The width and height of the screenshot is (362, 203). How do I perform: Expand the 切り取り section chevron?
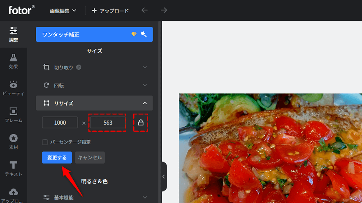pyautogui.click(x=145, y=67)
